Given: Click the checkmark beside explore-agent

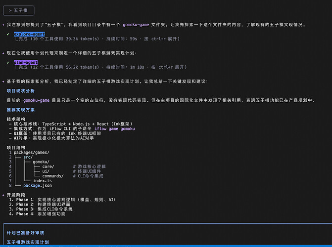Looking at the screenshot, I should tap(8, 34).
